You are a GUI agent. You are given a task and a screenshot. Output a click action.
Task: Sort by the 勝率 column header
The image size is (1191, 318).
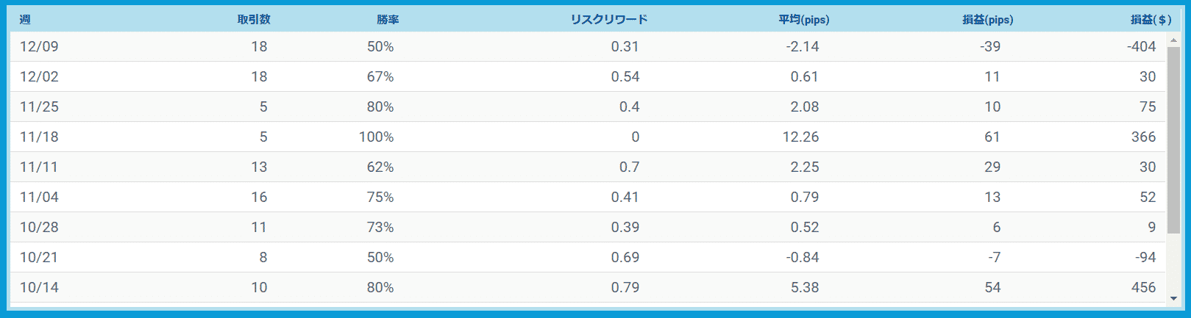(x=388, y=20)
